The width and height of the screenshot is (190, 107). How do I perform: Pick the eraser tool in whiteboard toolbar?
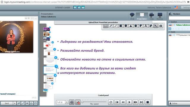[151, 26]
